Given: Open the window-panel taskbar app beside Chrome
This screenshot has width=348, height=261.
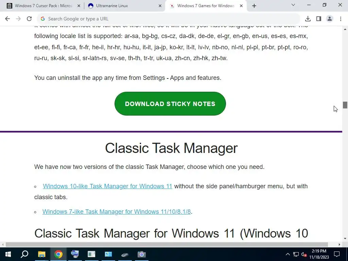Looking at the screenshot, I should (x=91, y=254).
